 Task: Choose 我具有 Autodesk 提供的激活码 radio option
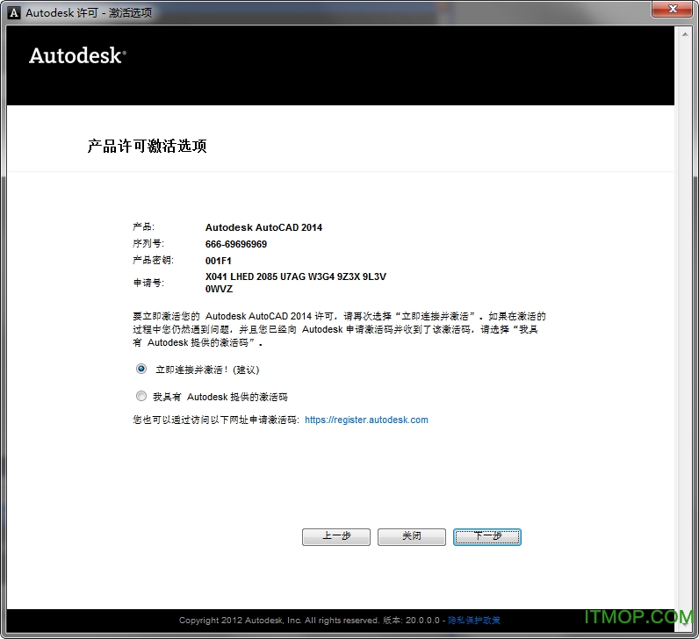click(141, 396)
